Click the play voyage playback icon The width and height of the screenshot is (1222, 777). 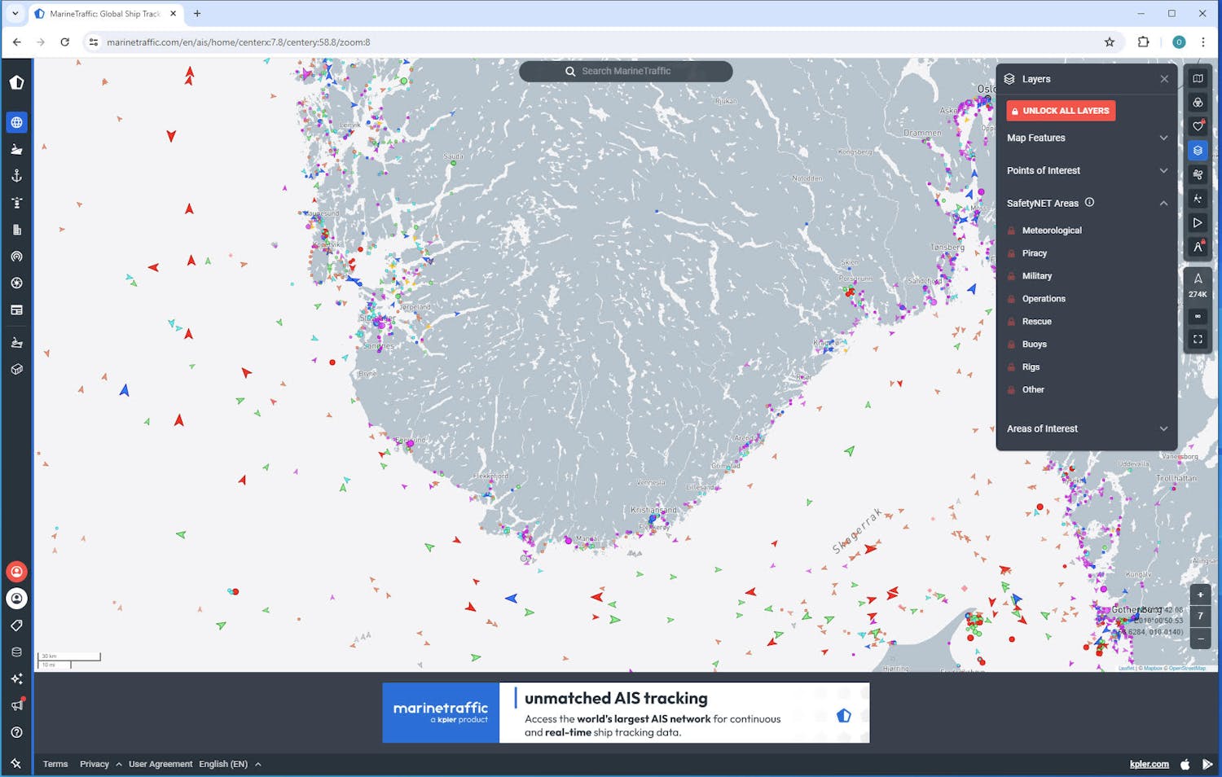pyautogui.click(x=1198, y=222)
